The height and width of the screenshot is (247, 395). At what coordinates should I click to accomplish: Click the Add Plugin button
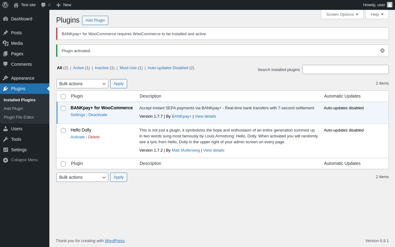tap(95, 20)
